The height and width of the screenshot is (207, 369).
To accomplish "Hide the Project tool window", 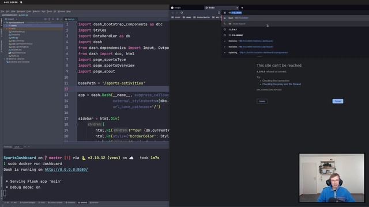I will click(x=62, y=19).
